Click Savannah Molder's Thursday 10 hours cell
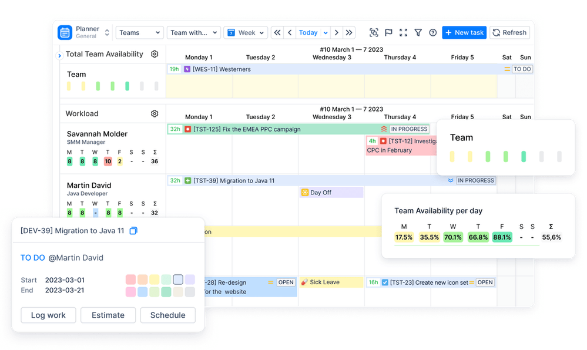The height and width of the screenshot is (350, 587). 108,161
